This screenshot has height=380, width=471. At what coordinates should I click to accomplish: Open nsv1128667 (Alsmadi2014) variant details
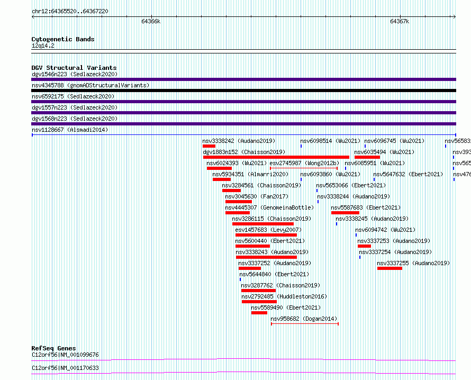coord(70,130)
